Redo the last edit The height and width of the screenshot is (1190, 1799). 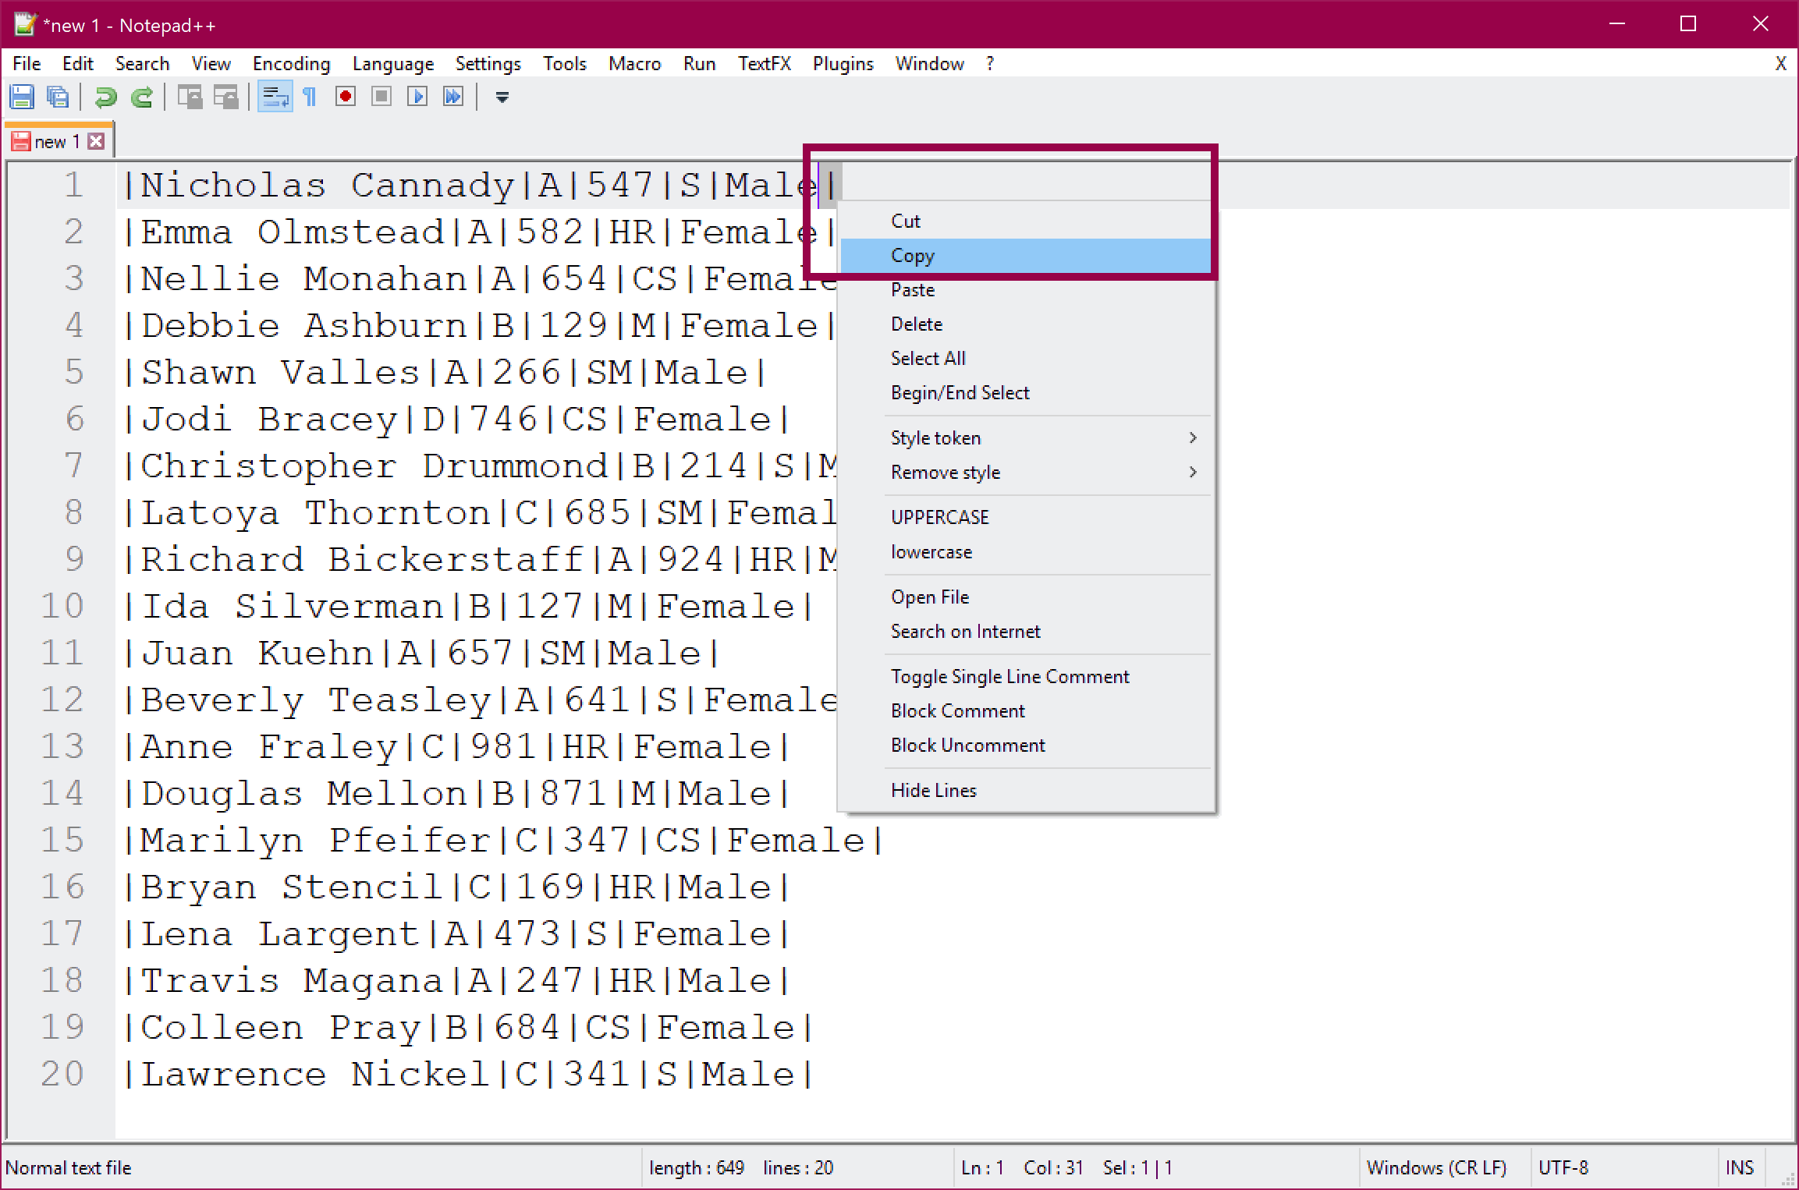coord(142,96)
